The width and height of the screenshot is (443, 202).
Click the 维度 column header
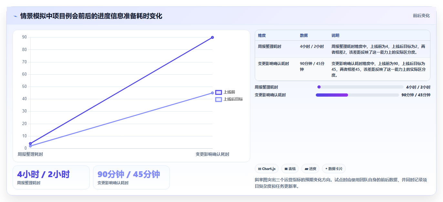tap(262, 36)
